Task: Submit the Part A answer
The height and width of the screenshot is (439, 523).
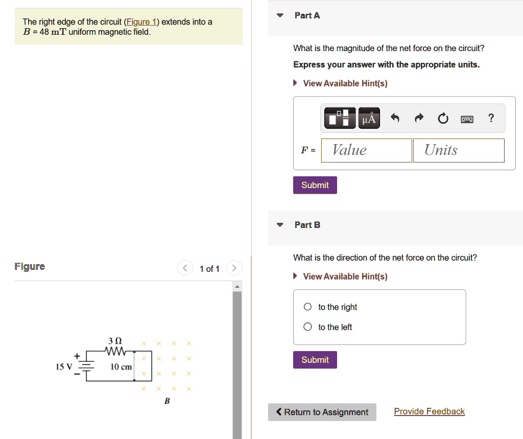Action: tap(315, 184)
